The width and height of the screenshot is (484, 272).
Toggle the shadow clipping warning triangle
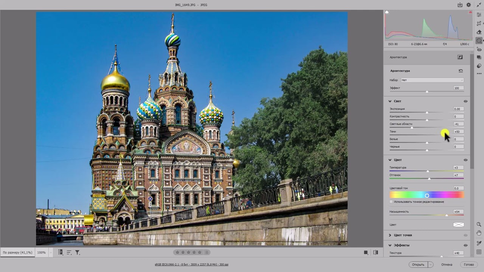coord(387,12)
